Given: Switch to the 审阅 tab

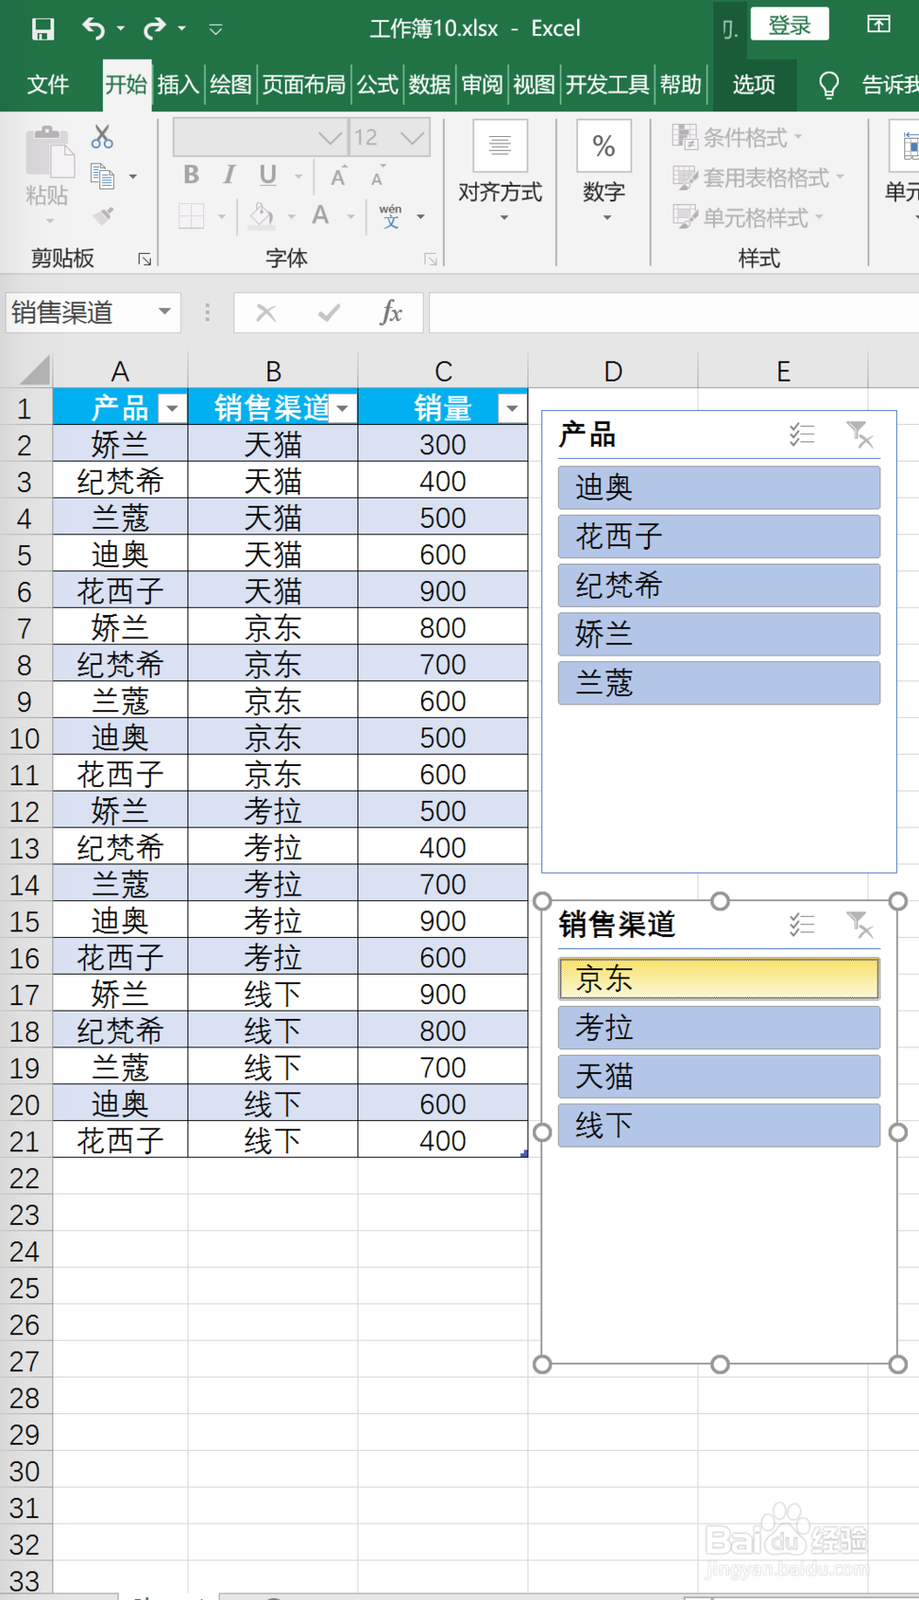Looking at the screenshot, I should pyautogui.click(x=482, y=85).
